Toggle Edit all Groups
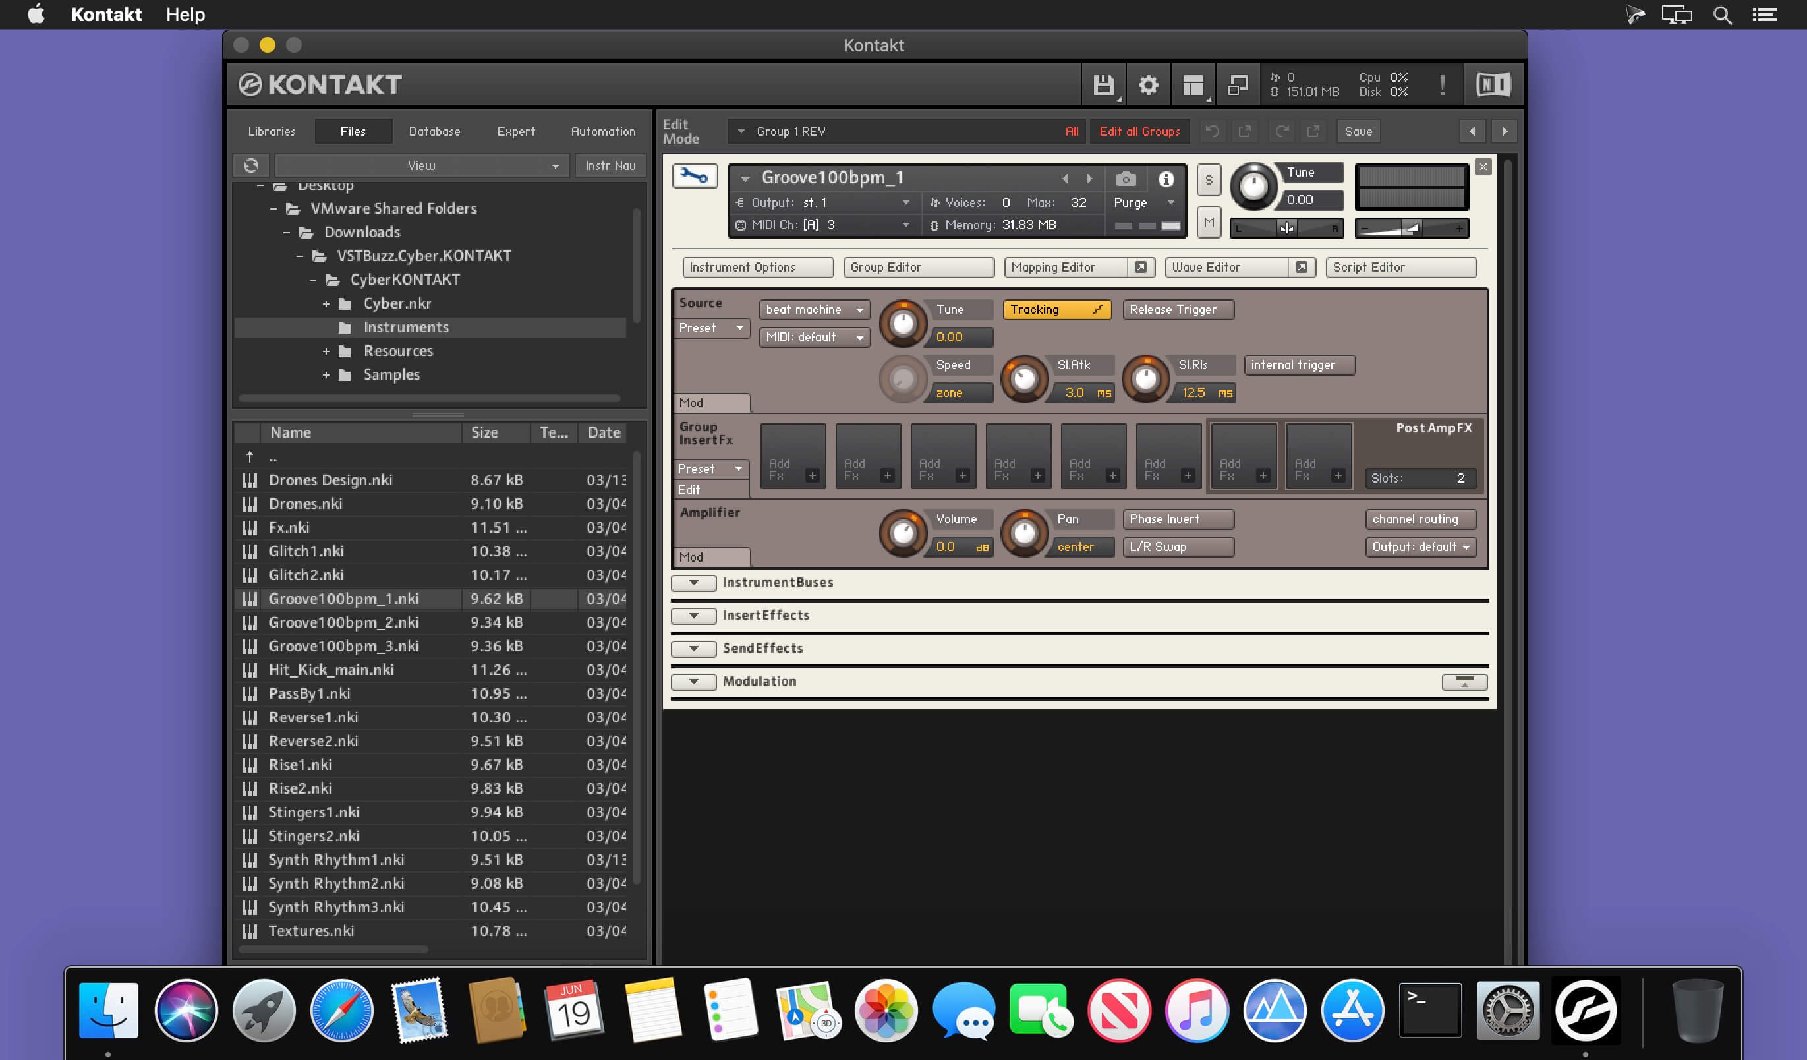The image size is (1807, 1060). 1139,131
